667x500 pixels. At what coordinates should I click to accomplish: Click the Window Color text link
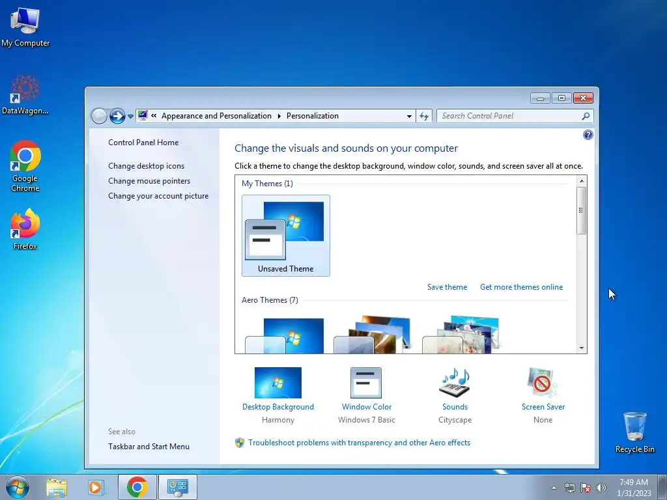pos(366,407)
